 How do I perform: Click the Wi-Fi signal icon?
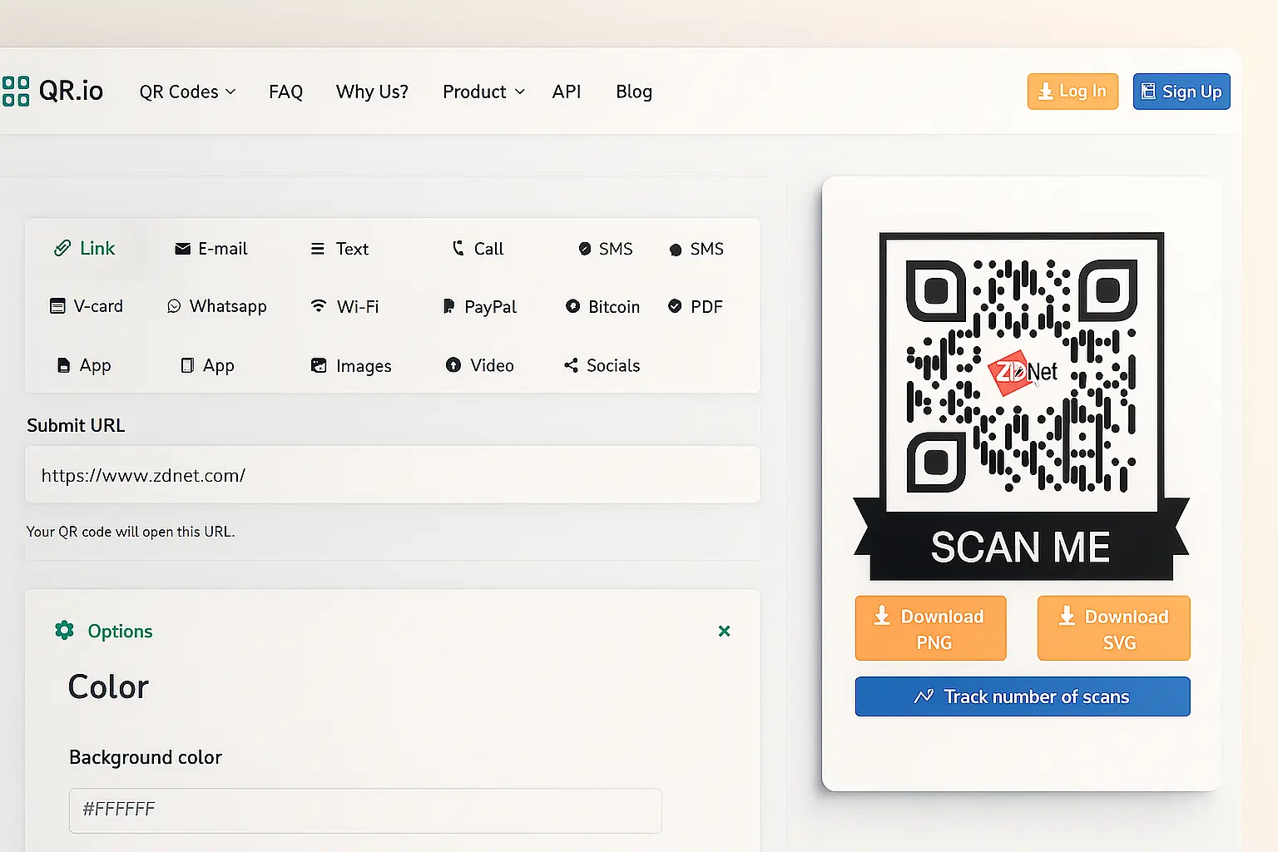click(318, 306)
